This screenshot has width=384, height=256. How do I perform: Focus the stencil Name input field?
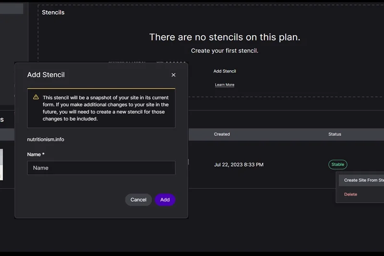click(x=101, y=168)
